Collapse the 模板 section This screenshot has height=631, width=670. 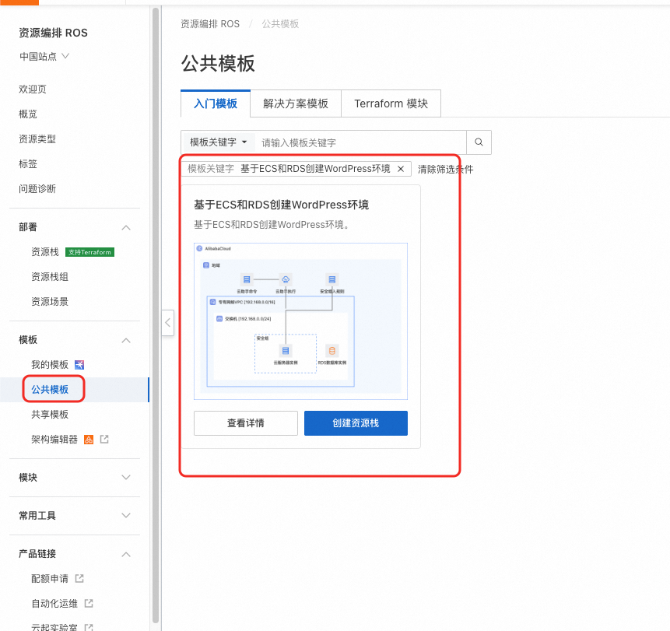pos(126,340)
